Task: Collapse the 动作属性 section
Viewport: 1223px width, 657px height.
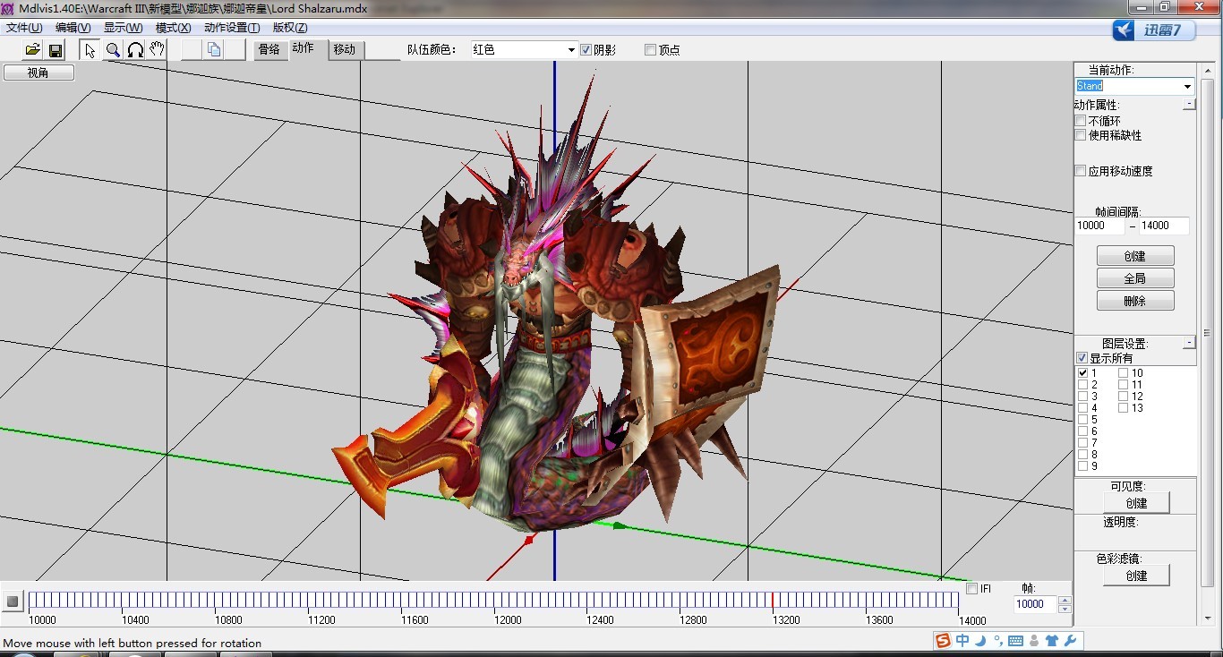Action: click(1188, 105)
